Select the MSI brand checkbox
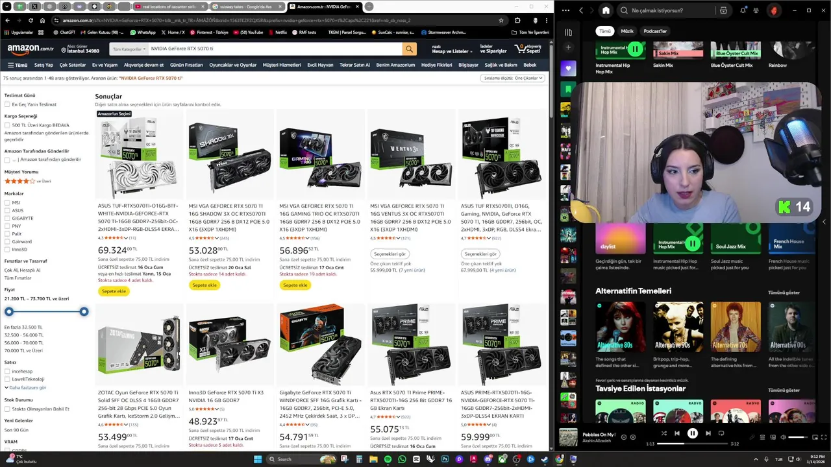 (7, 202)
